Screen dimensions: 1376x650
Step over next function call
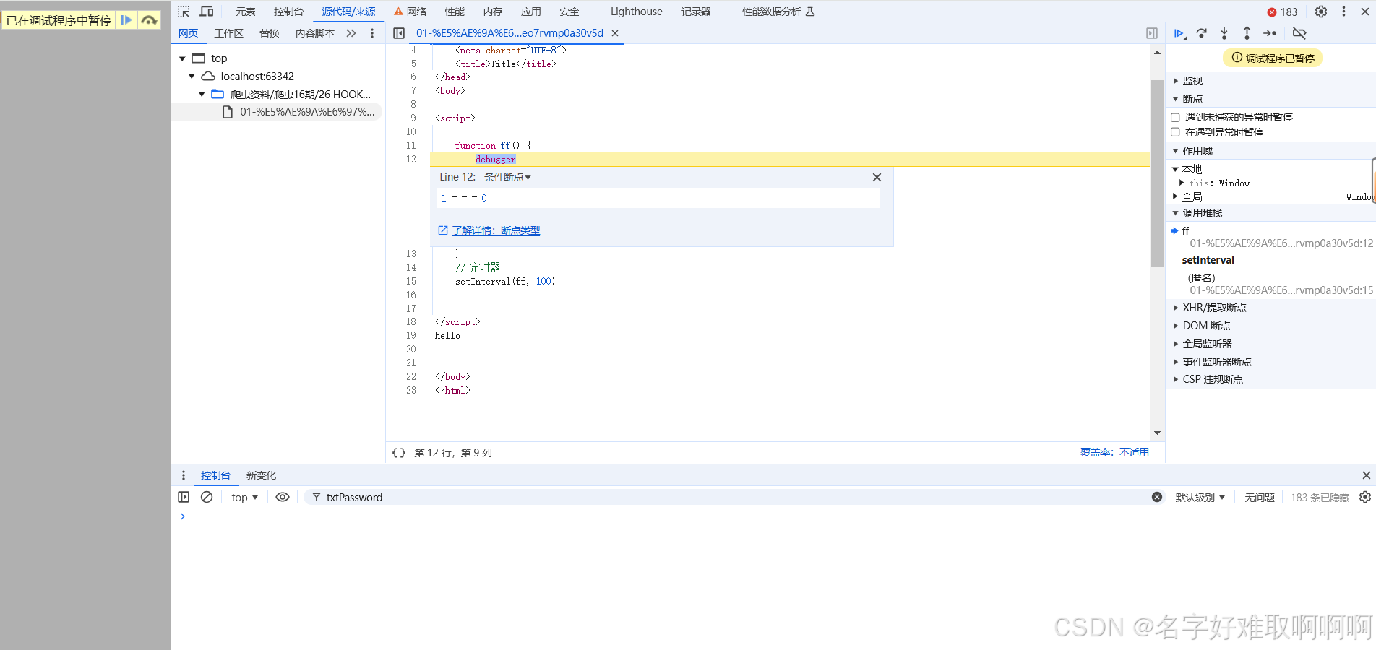coord(1202,33)
